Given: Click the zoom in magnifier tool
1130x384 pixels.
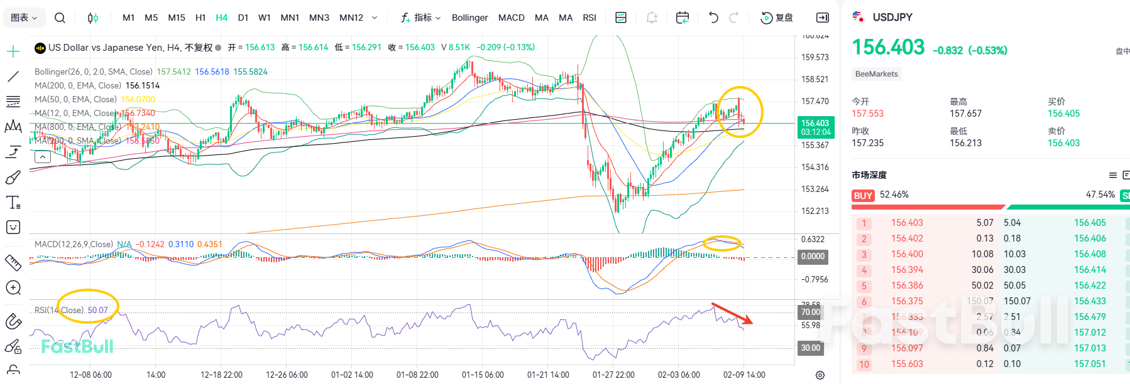Looking at the screenshot, I should (x=13, y=288).
